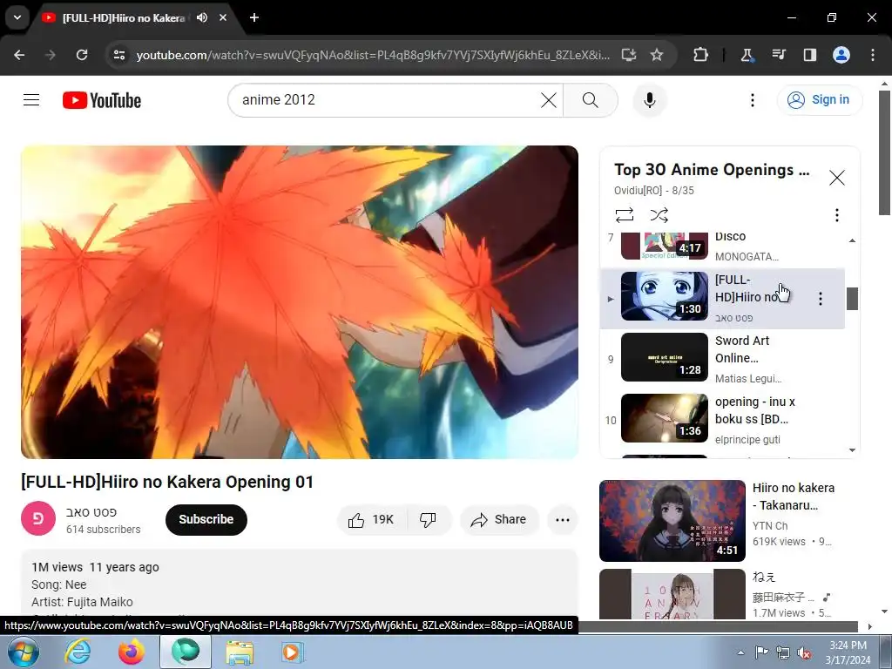
Task: Open the ねえ recommended video thumbnail
Action: [x=672, y=594]
